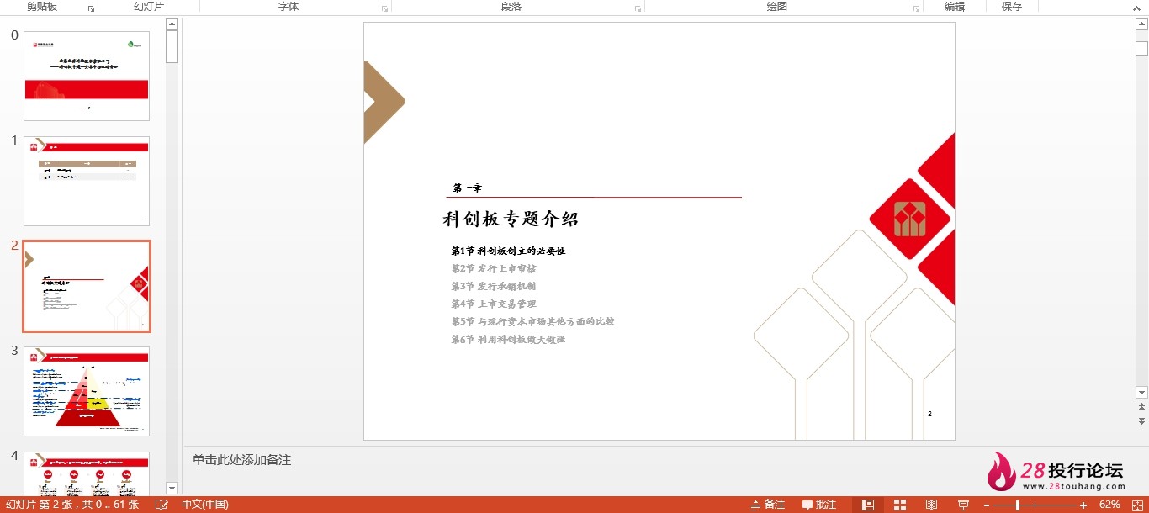The height and width of the screenshot is (513, 1149).
Task: Click 第1节 科创板创立的必要性
Action: [508, 251]
